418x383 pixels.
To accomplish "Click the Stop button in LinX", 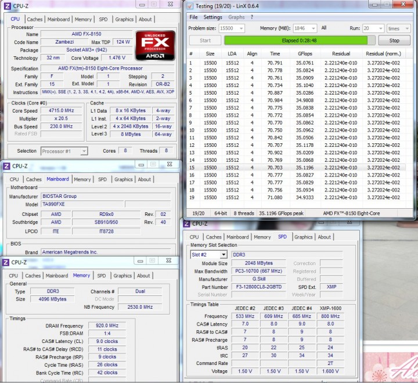I will click(394, 41).
